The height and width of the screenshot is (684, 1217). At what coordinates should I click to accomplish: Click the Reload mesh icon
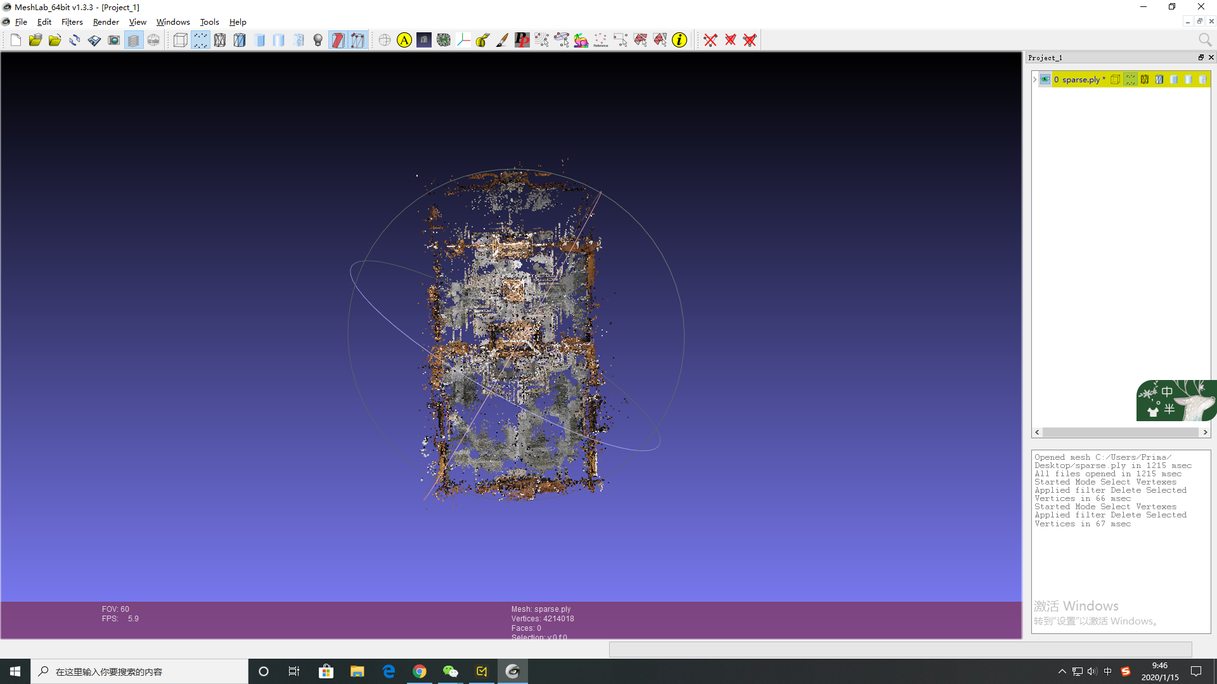click(x=75, y=41)
